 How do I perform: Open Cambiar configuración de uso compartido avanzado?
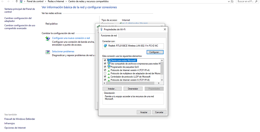point(20,27)
